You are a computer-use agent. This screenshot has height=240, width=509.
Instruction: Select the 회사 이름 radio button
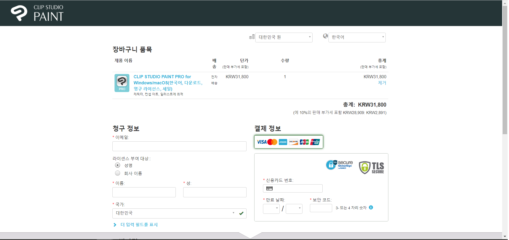118,173
